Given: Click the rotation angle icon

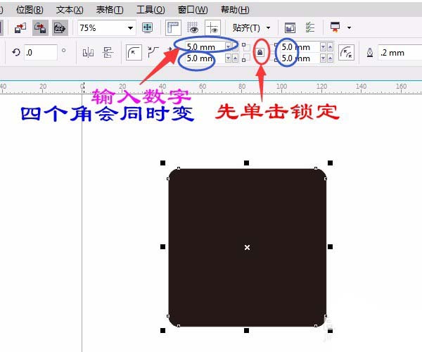Looking at the screenshot, I should click(16, 52).
